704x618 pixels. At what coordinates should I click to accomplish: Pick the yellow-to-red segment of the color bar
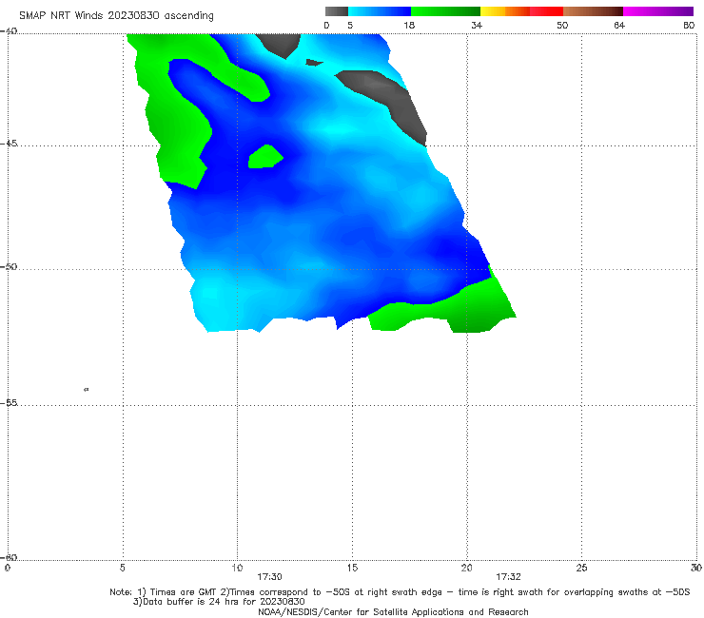click(x=521, y=11)
